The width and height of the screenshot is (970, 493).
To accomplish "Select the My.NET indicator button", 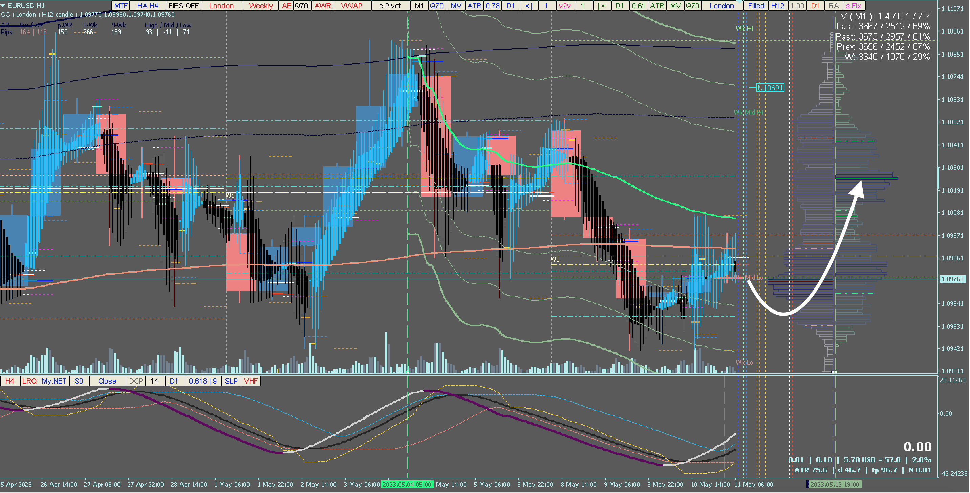I will point(54,381).
